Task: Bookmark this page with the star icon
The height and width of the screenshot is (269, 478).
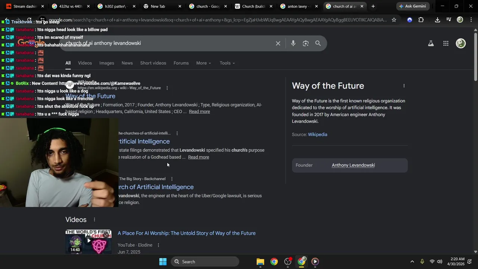Action: click(394, 20)
